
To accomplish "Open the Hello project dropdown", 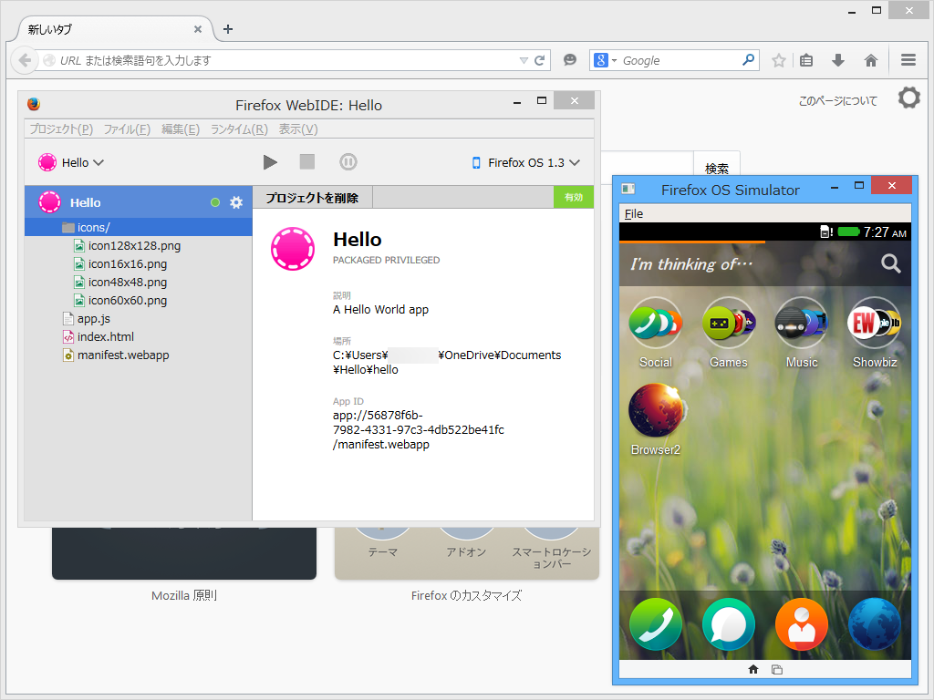I will point(71,162).
